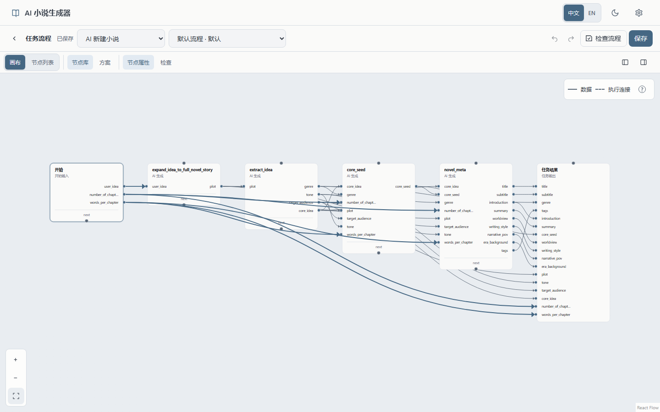Open the help question mark in legend
The height and width of the screenshot is (412, 660).
[642, 89]
